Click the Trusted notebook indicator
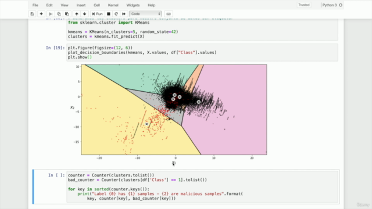 (304, 5)
